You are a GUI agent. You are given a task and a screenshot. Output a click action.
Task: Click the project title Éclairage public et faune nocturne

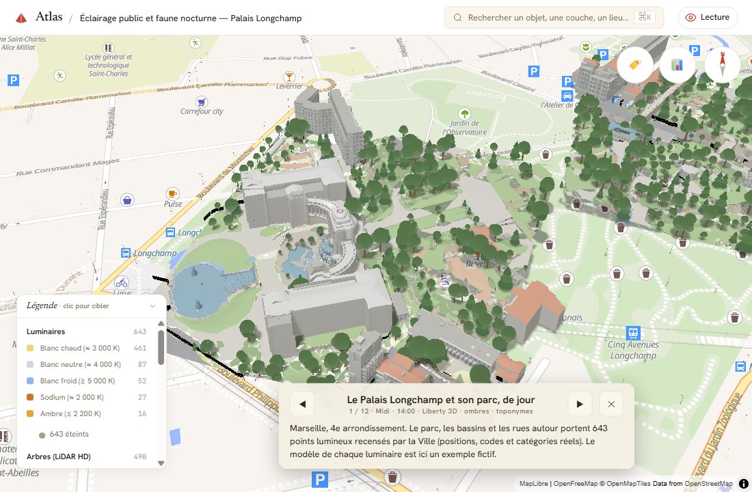click(191, 18)
